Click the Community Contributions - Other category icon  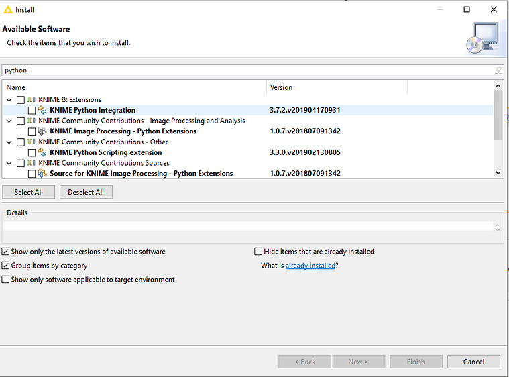[x=32, y=142]
